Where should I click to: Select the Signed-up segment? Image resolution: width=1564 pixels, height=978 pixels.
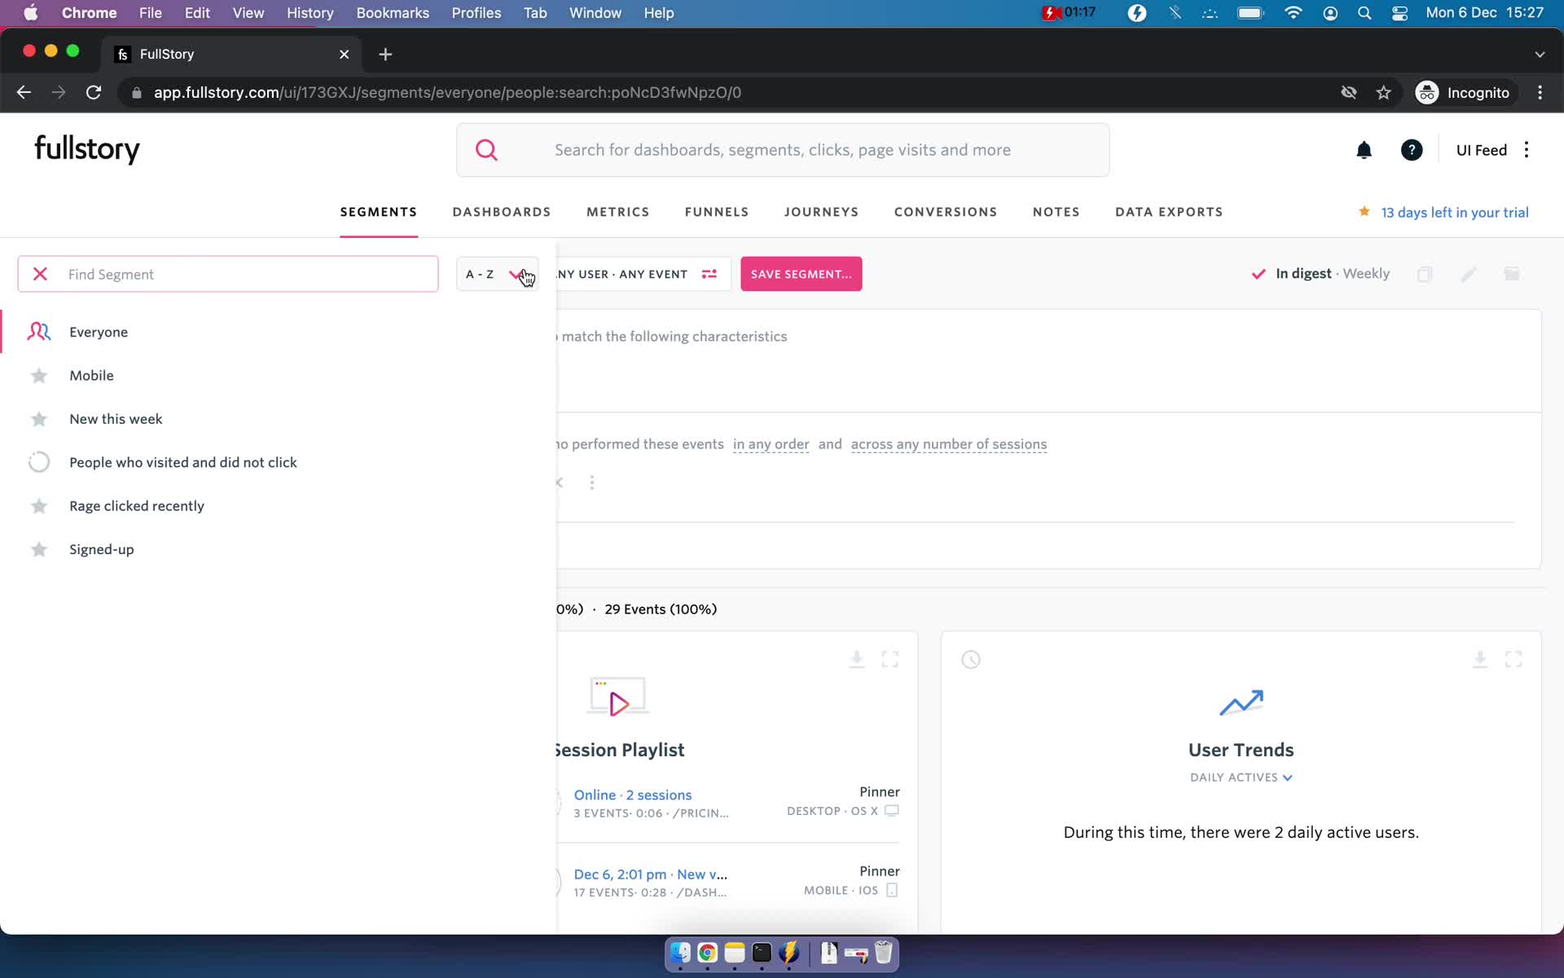pos(101,549)
